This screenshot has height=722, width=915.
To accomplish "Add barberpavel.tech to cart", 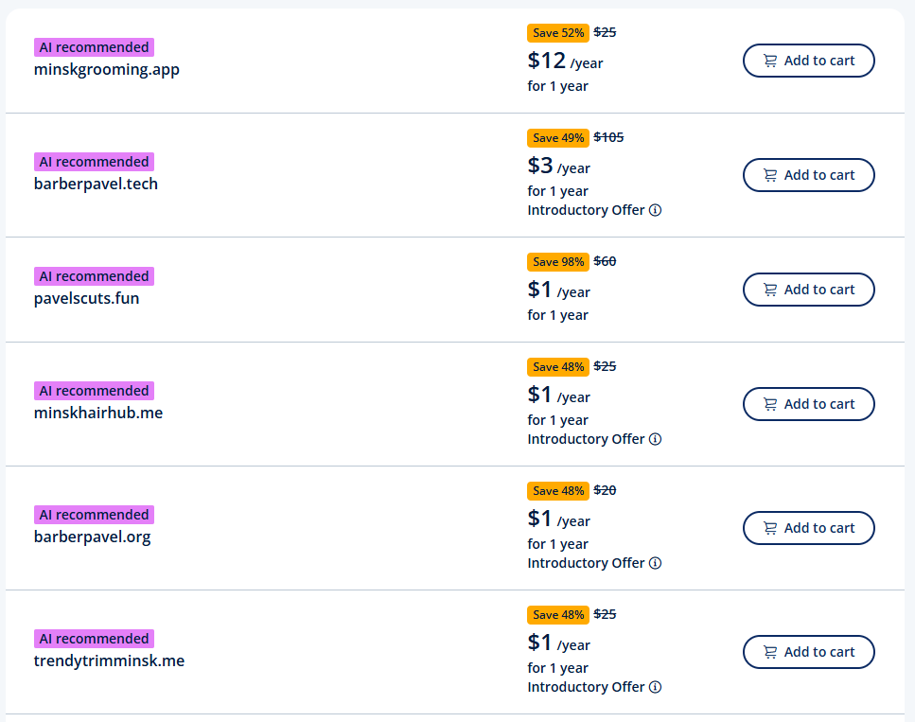I will (808, 175).
